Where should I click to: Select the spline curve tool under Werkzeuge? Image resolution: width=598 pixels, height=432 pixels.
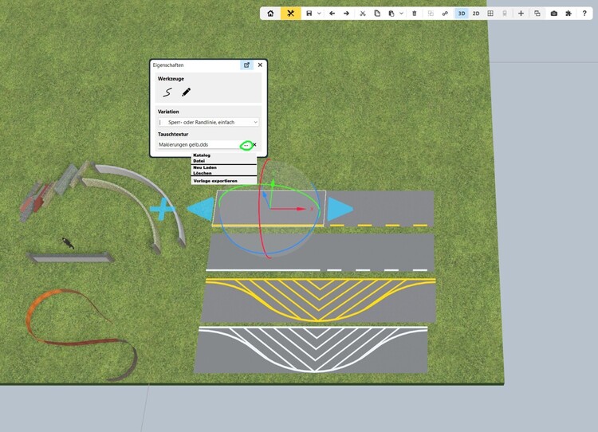(167, 92)
